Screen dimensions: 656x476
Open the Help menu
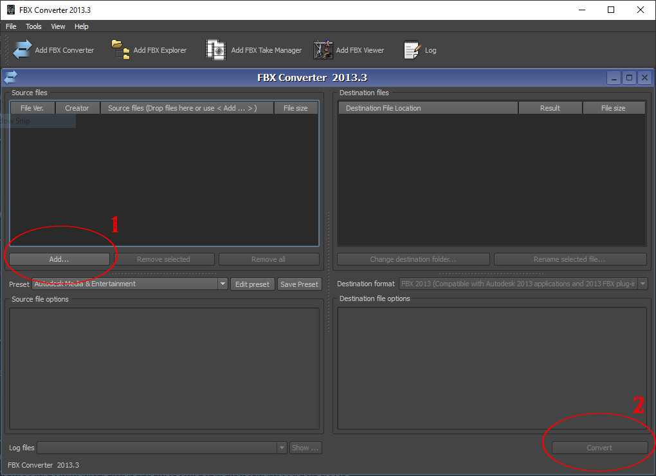[81, 26]
